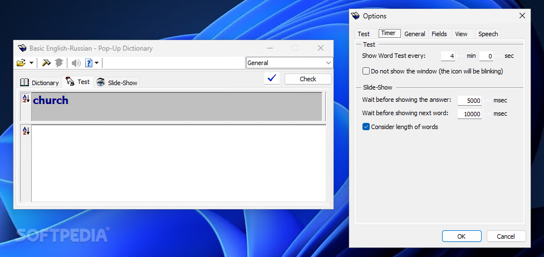Screen dimensions: 544x257
Task: Close the Options dialog window
Action: point(522,16)
